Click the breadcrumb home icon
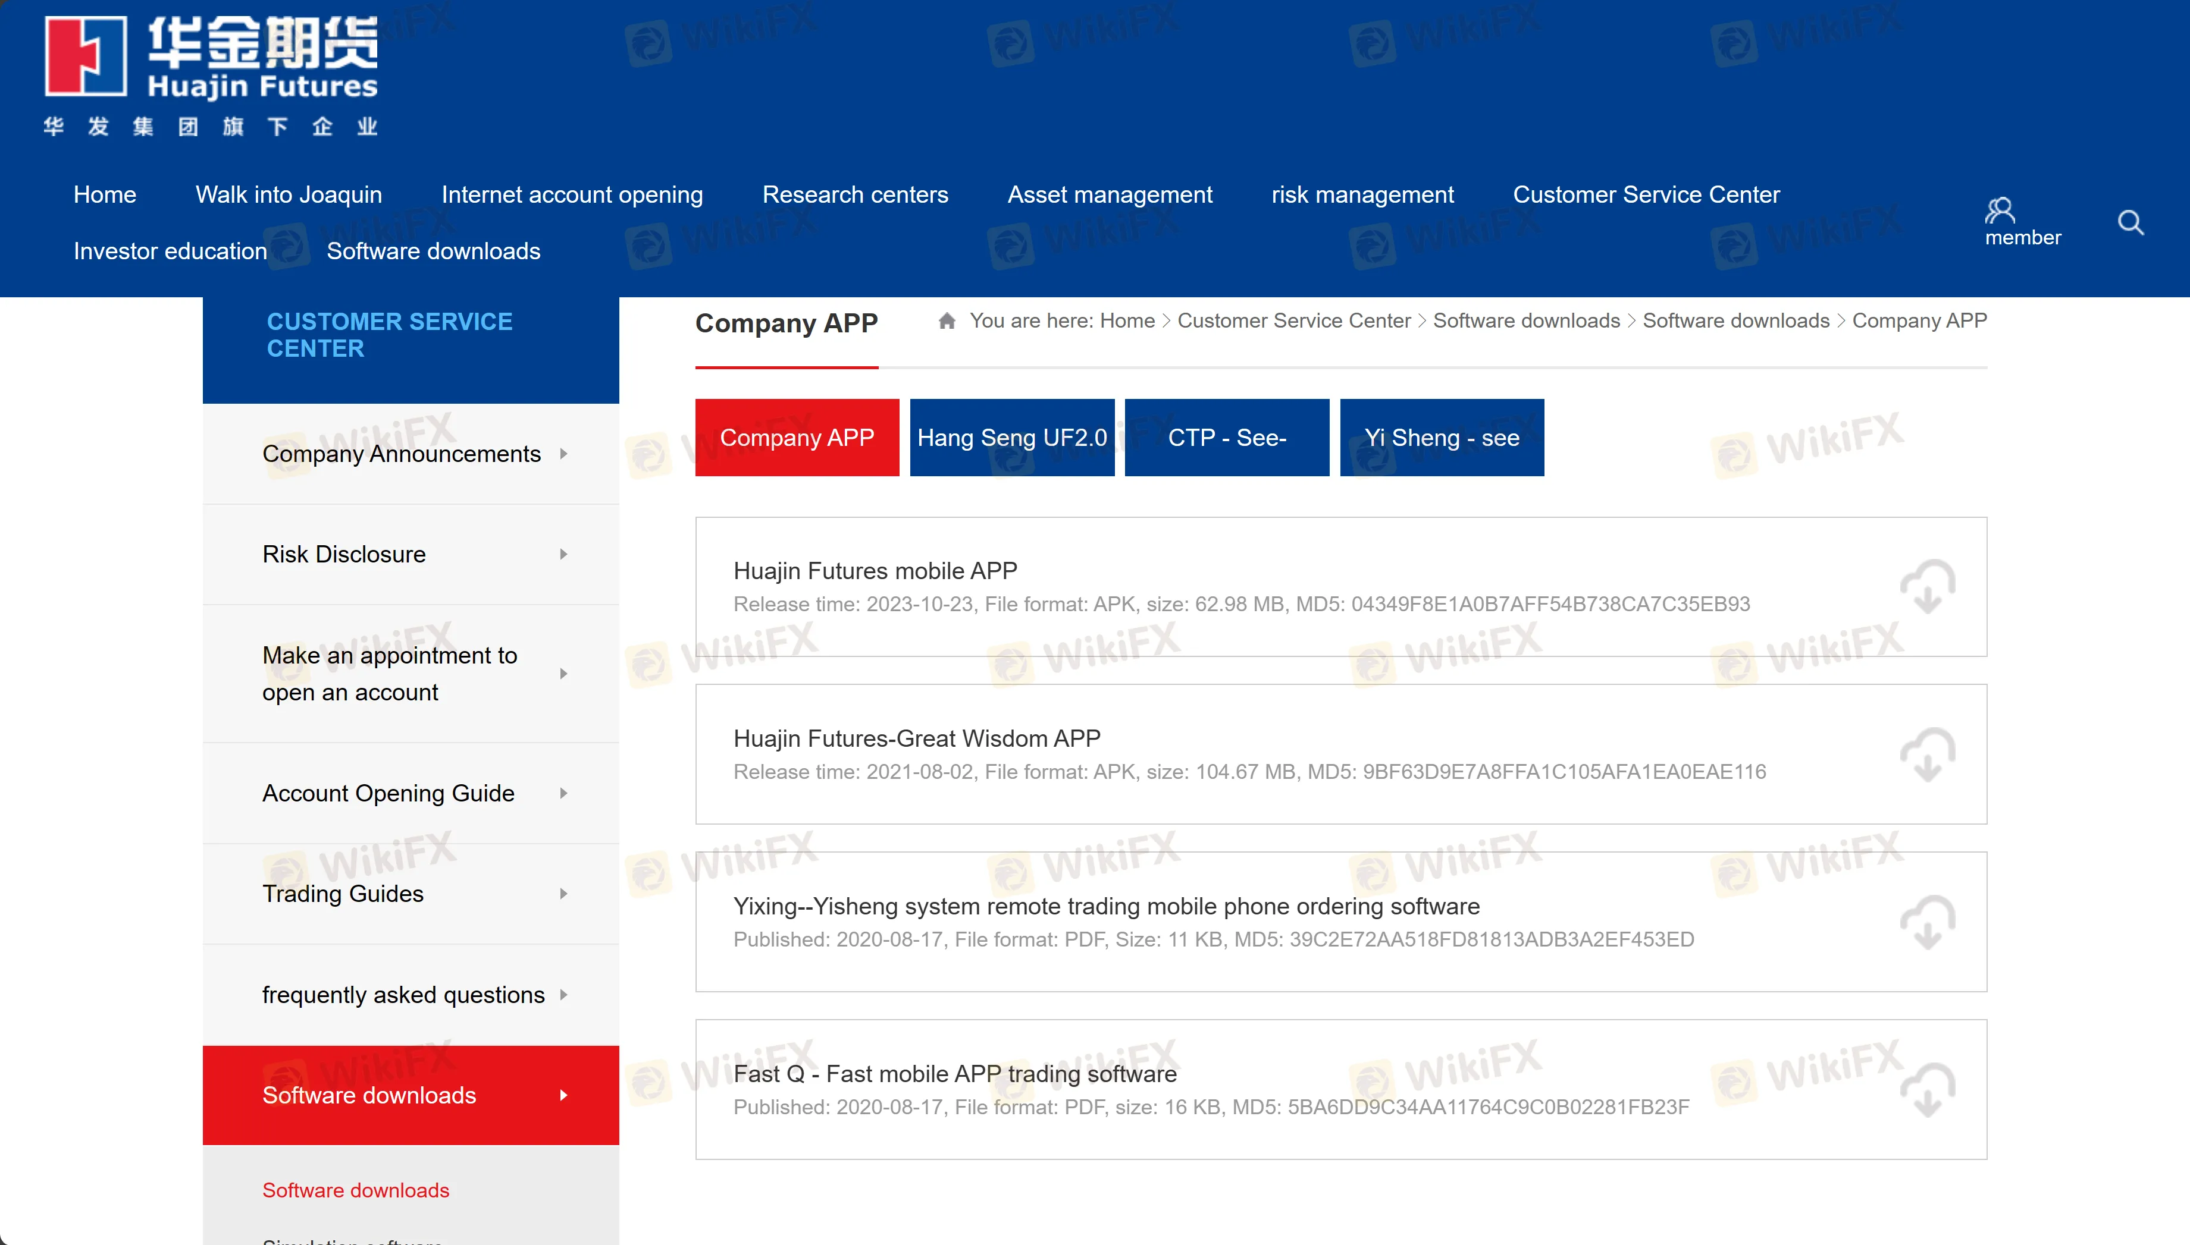Image resolution: width=2190 pixels, height=1245 pixels. [946, 320]
